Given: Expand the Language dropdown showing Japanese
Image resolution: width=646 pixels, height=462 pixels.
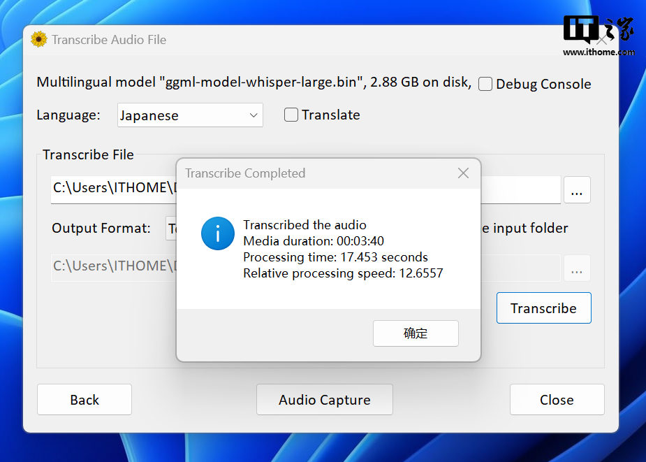Looking at the screenshot, I should pyautogui.click(x=190, y=115).
